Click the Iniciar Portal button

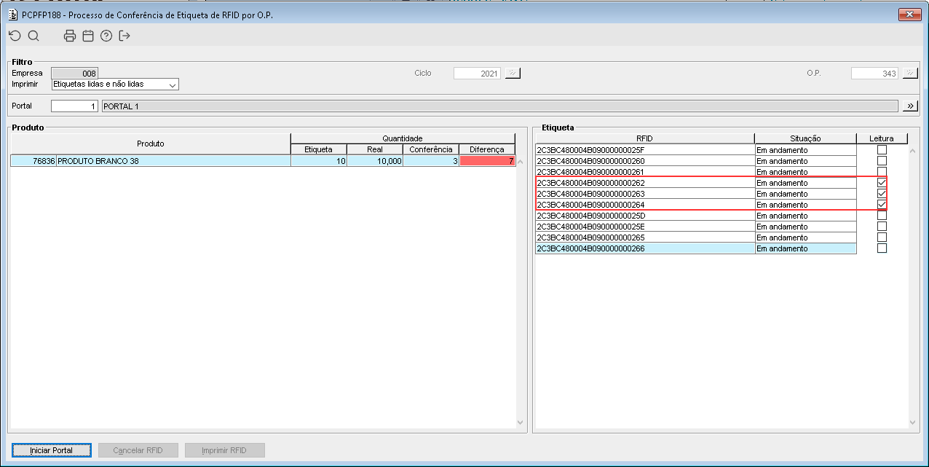tap(52, 450)
